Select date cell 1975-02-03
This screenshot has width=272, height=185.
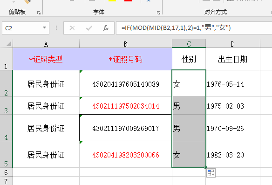[x=233, y=105]
